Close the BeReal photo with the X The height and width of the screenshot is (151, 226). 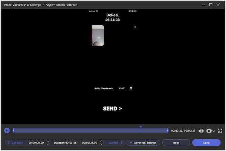coord(135,27)
